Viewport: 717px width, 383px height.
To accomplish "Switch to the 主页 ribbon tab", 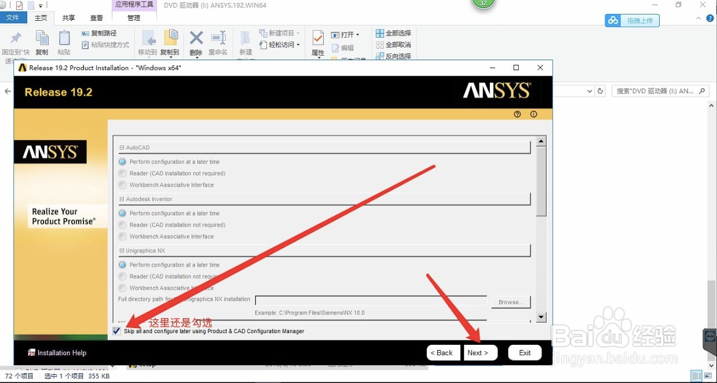I will tap(41, 18).
